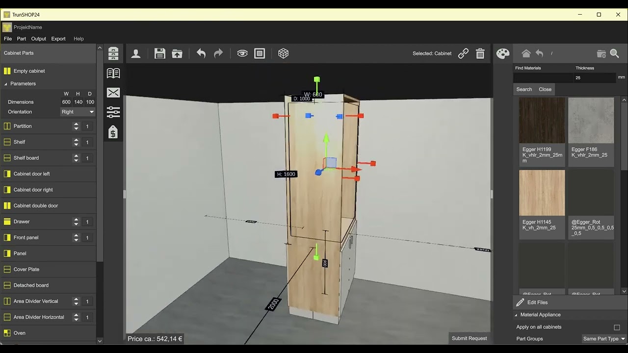This screenshot has height=353, width=628.
Task: Open the materials palette icon
Action: pyautogui.click(x=503, y=53)
